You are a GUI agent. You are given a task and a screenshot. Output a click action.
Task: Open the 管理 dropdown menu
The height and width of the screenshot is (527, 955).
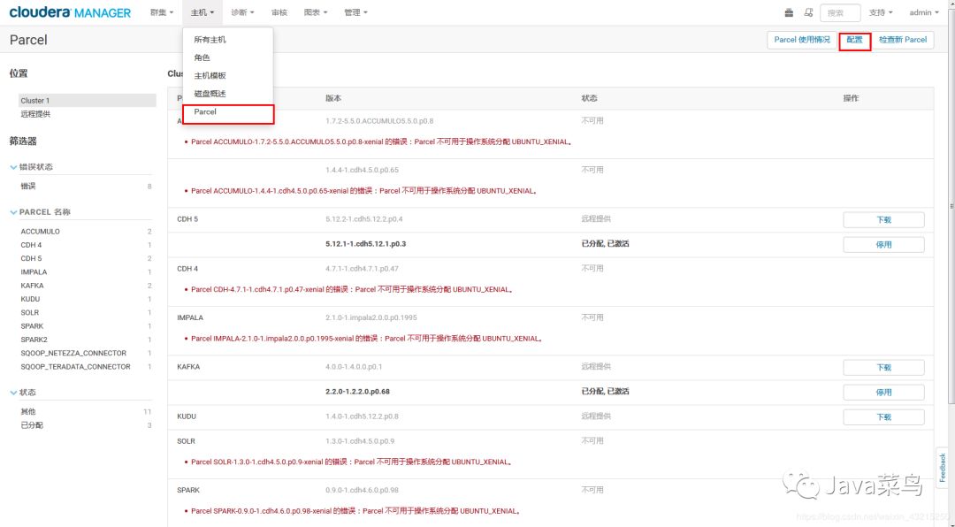(355, 12)
